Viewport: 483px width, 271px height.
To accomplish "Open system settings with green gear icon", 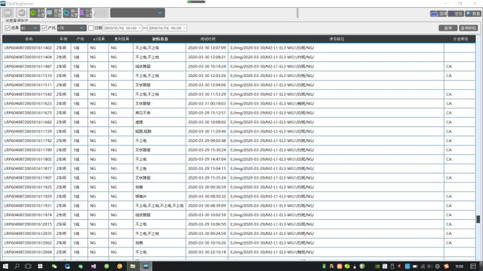I will 37,13.
